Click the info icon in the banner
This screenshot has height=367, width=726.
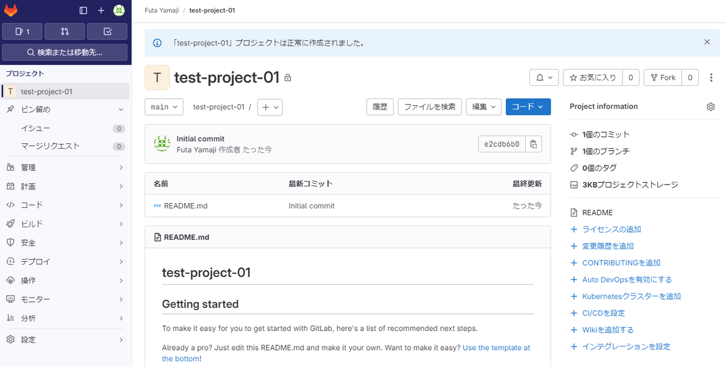[x=157, y=43]
